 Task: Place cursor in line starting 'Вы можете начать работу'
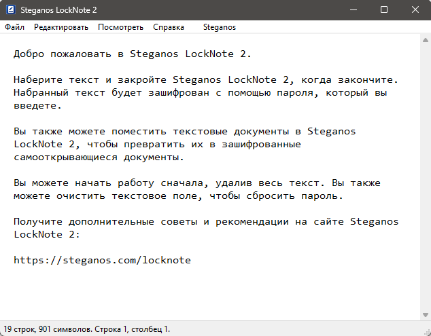click(197, 183)
